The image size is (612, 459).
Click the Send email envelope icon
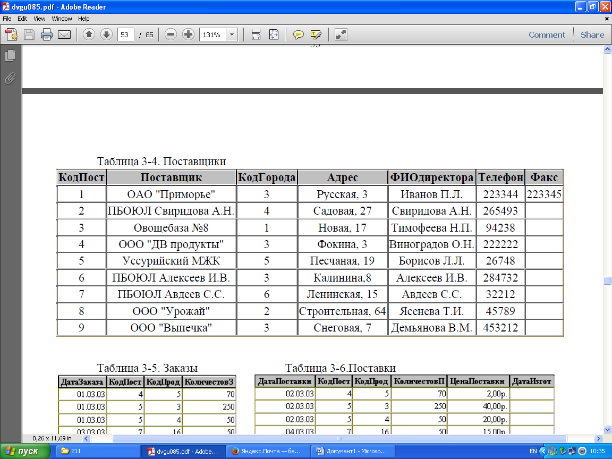(64, 35)
